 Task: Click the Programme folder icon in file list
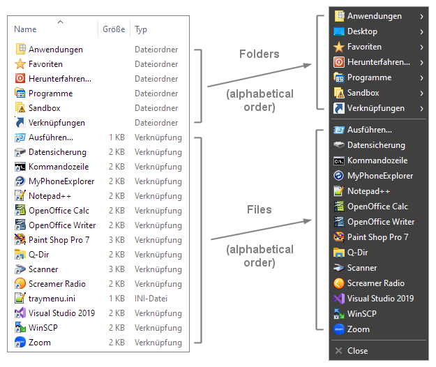point(20,93)
